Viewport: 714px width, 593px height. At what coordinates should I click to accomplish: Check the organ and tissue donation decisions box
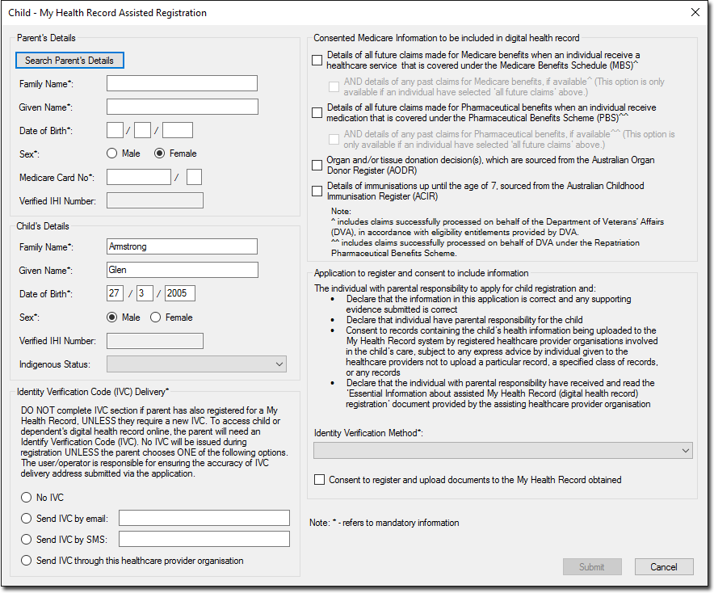[317, 166]
